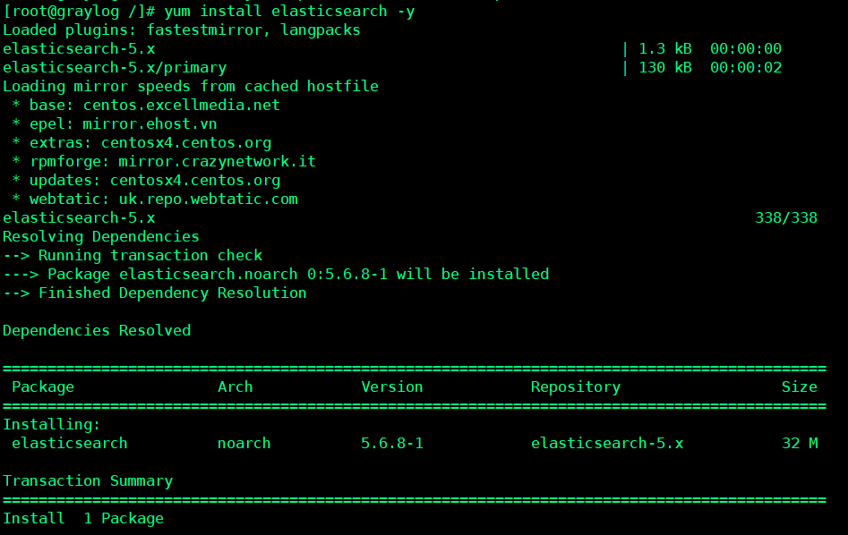This screenshot has width=848, height=535.
Task: Select the '32 M' size cell
Action: click(x=800, y=443)
